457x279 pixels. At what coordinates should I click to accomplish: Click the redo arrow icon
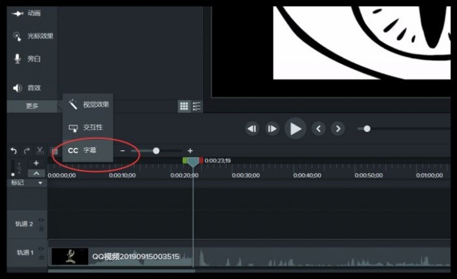pos(27,150)
